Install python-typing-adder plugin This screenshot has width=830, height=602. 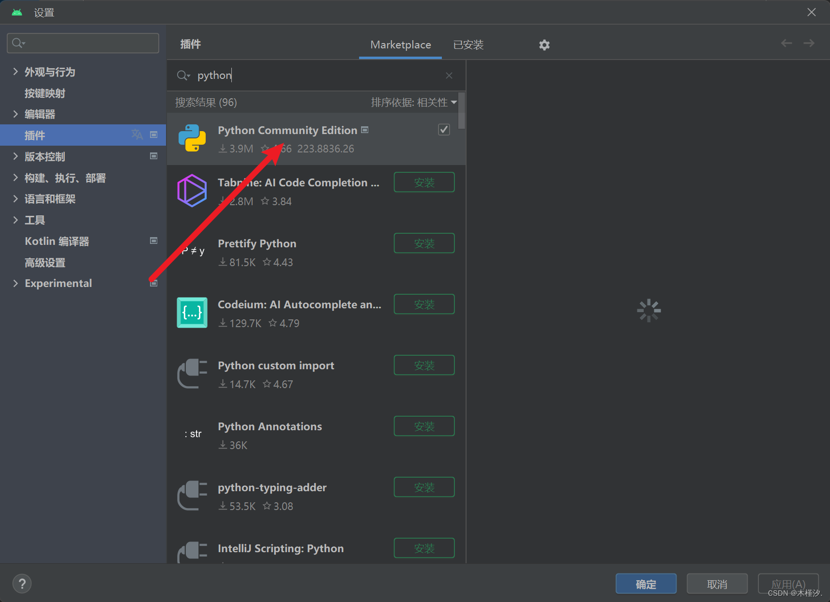click(x=424, y=487)
